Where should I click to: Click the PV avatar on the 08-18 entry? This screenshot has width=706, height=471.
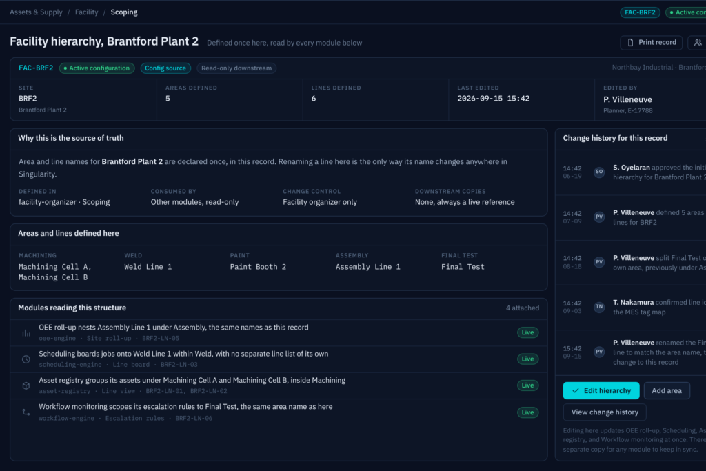(x=599, y=261)
